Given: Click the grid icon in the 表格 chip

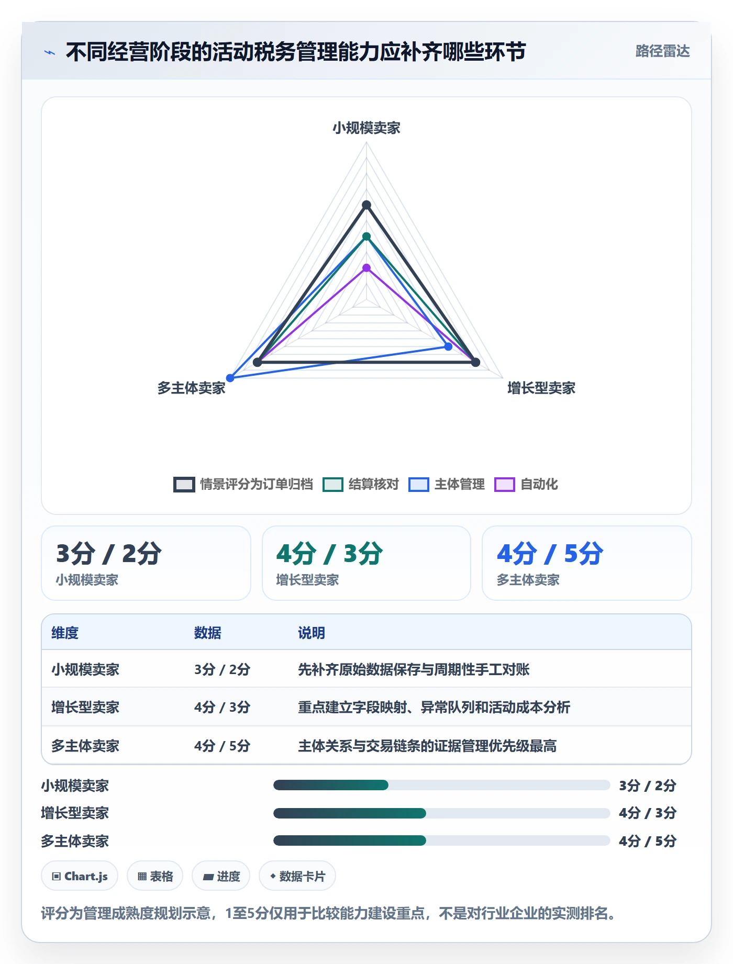Looking at the screenshot, I should [x=142, y=877].
